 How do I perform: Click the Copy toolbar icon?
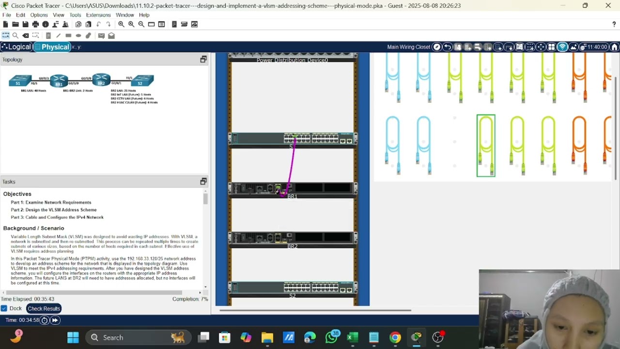[x=78, y=24]
